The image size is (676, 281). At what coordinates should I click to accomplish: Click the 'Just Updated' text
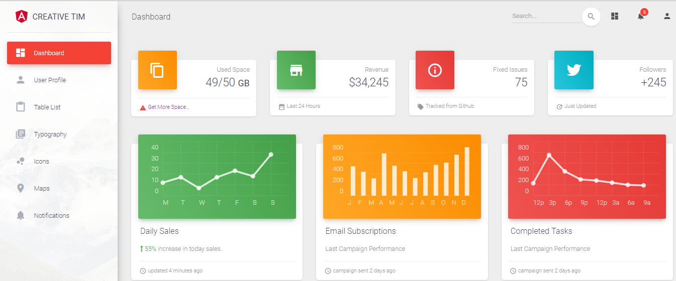click(x=581, y=106)
